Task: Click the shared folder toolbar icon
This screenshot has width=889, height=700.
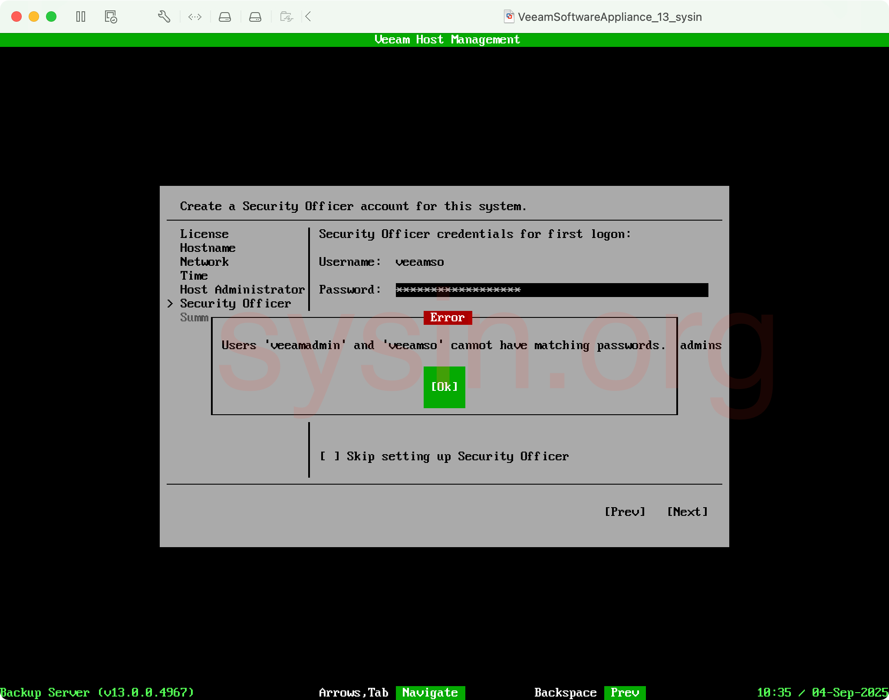Action: 286,17
